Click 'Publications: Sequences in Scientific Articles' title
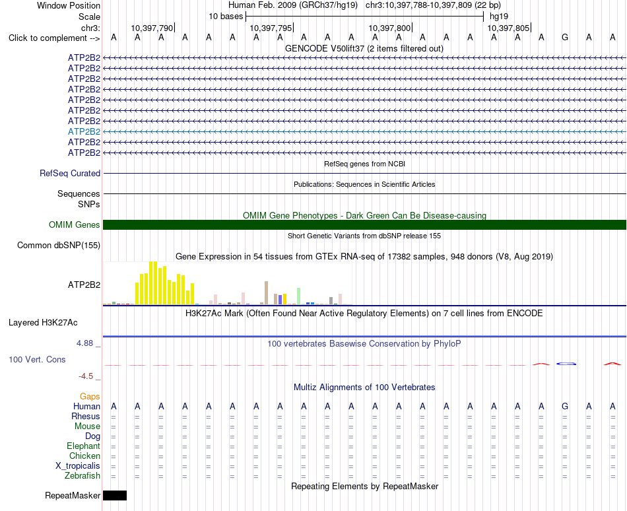 click(364, 184)
